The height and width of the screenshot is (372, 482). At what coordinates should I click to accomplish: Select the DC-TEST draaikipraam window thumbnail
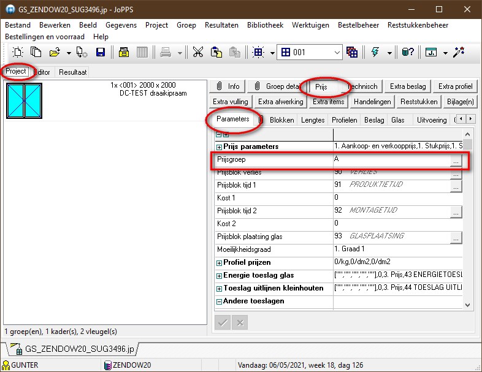25,101
